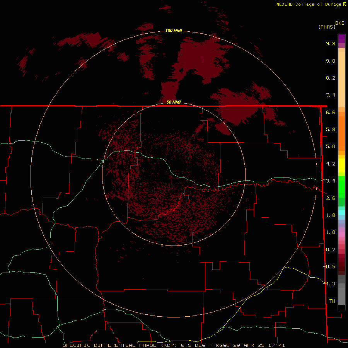Click the 9.8 value on the color scale

[331, 43]
